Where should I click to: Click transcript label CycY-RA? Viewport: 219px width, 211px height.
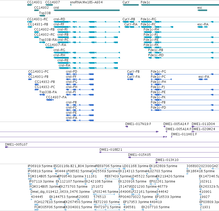point(131,24)
